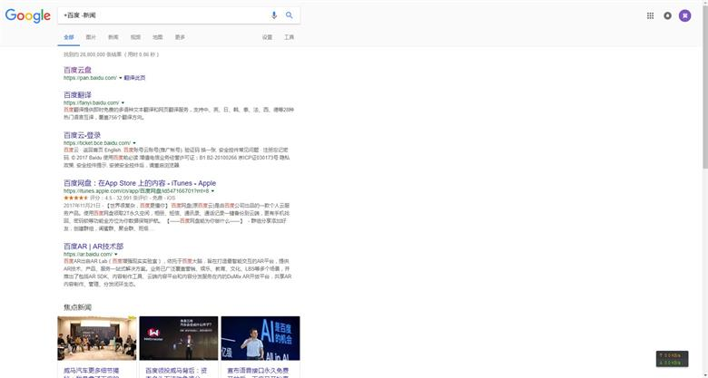Click the pan.baidu.com URL text
Viewport: 708px width, 378px height.
(x=90, y=78)
